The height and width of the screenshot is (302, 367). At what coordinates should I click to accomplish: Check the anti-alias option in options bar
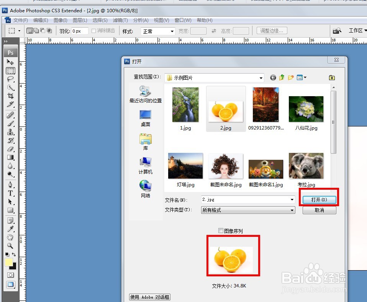click(95, 31)
